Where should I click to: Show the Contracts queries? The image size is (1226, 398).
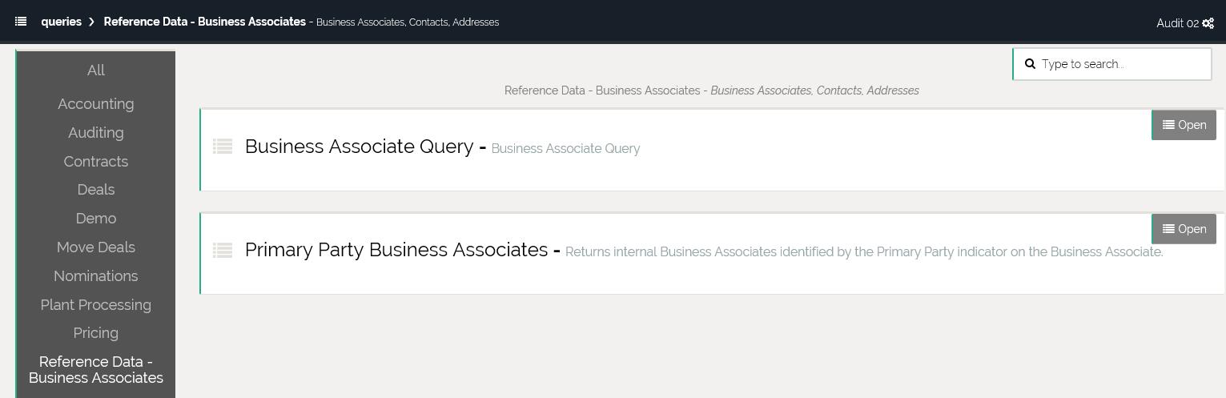[x=95, y=162]
